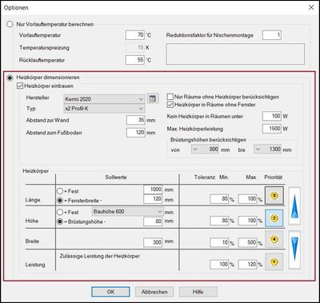Click Höhe tolerance Min field
This screenshot has height=303, width=320.
click(x=219, y=221)
